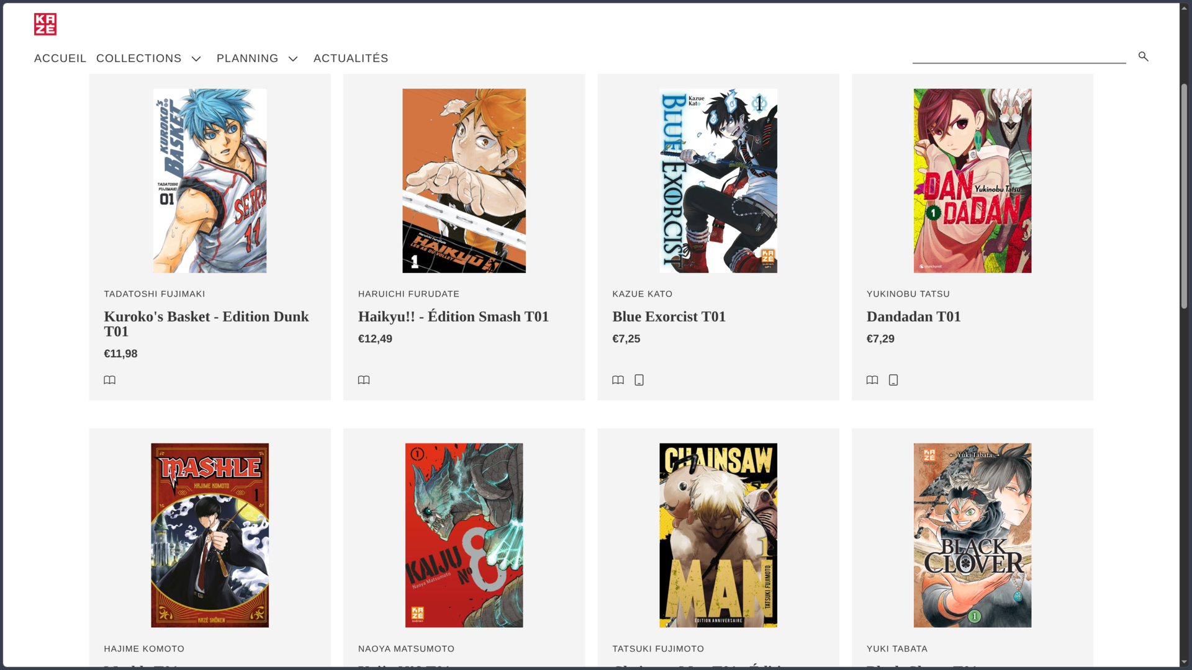Expand the Collections dropdown chevron
1192x670 pixels.
[x=196, y=59]
